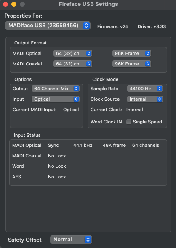
Task: Click the 'No Lock' status of AES
Action: pos(57,177)
